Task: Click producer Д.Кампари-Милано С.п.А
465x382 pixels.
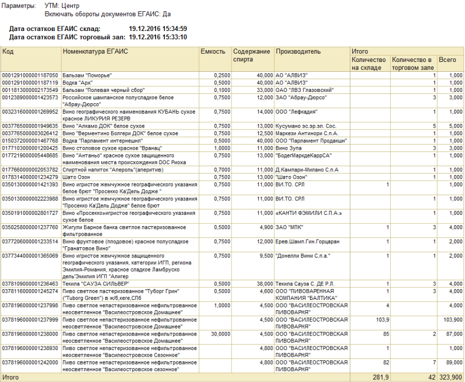Action: tap(307, 170)
